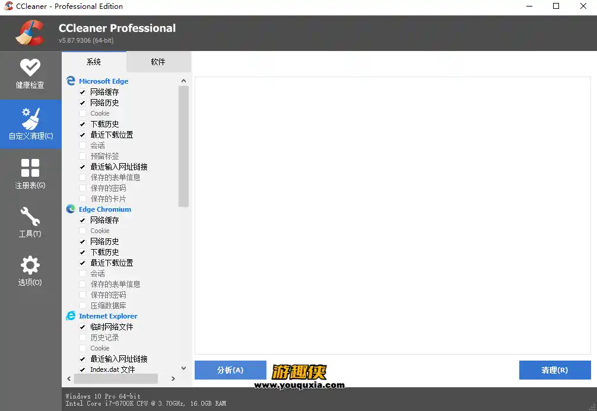597x411 pixels.
Task: Uncheck 最近下载位置 under Microsoft Edge
Action: pyautogui.click(x=82, y=135)
